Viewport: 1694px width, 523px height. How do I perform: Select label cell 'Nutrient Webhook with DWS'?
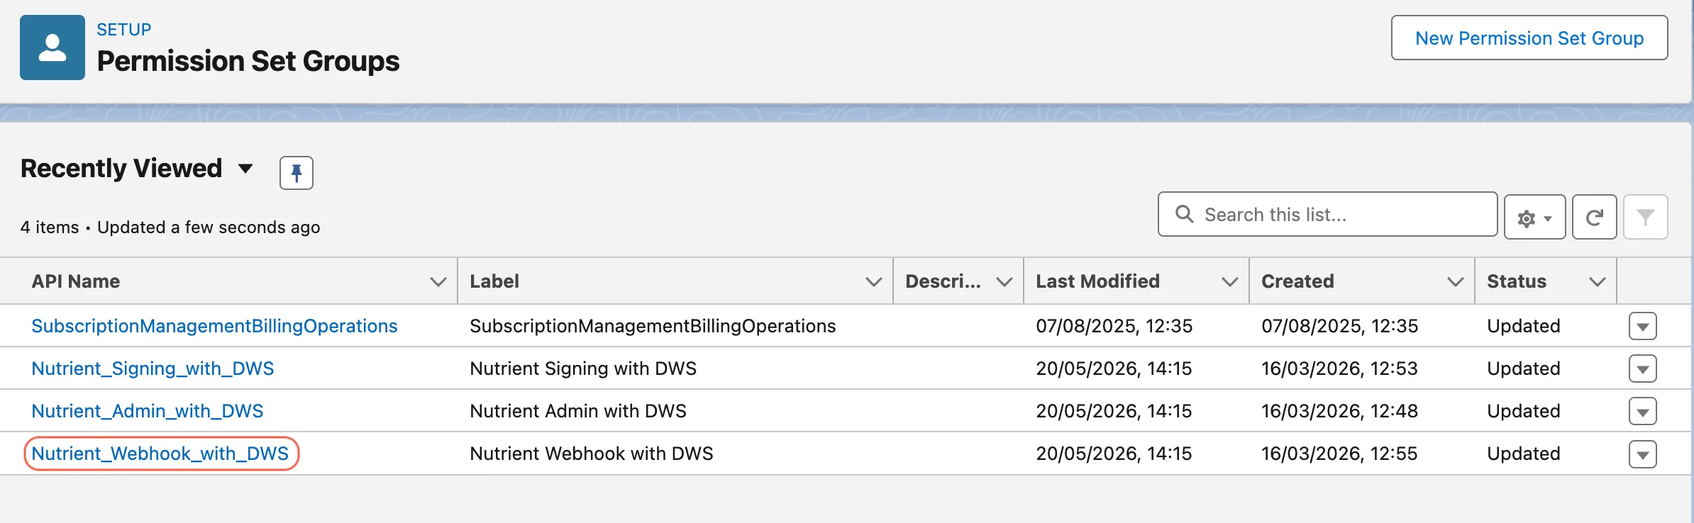592,454
